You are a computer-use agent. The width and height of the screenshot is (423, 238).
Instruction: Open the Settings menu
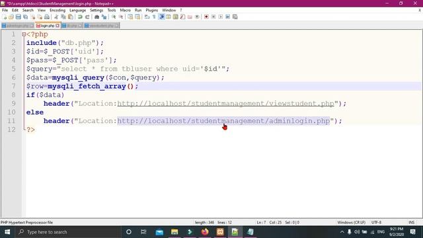click(x=96, y=11)
